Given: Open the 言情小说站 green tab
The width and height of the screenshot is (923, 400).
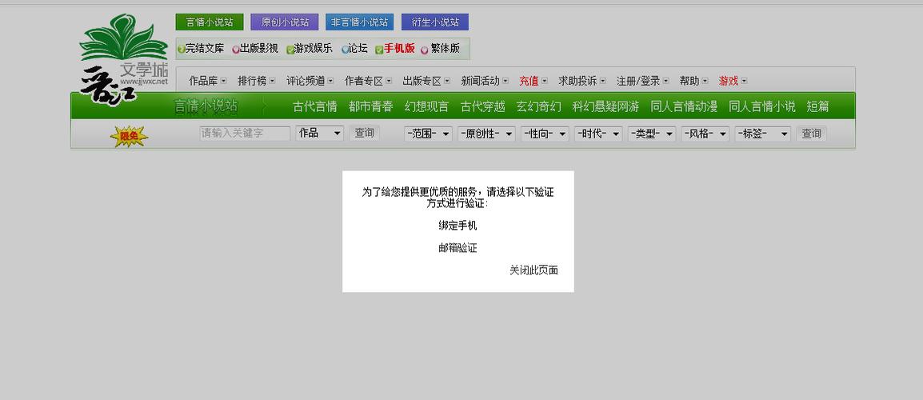Looking at the screenshot, I should coord(210,22).
